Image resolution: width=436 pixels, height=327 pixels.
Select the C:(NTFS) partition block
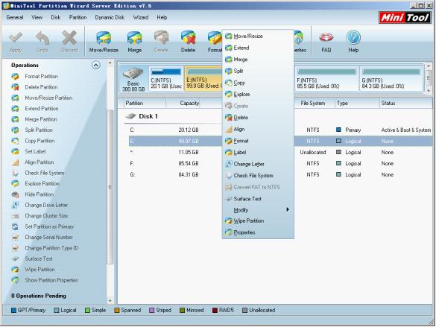point(166,79)
